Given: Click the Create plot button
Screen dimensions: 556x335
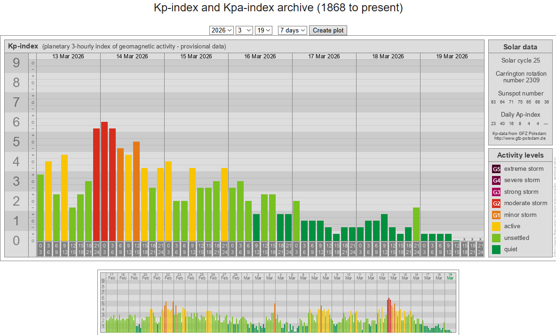Looking at the screenshot, I should pos(328,31).
